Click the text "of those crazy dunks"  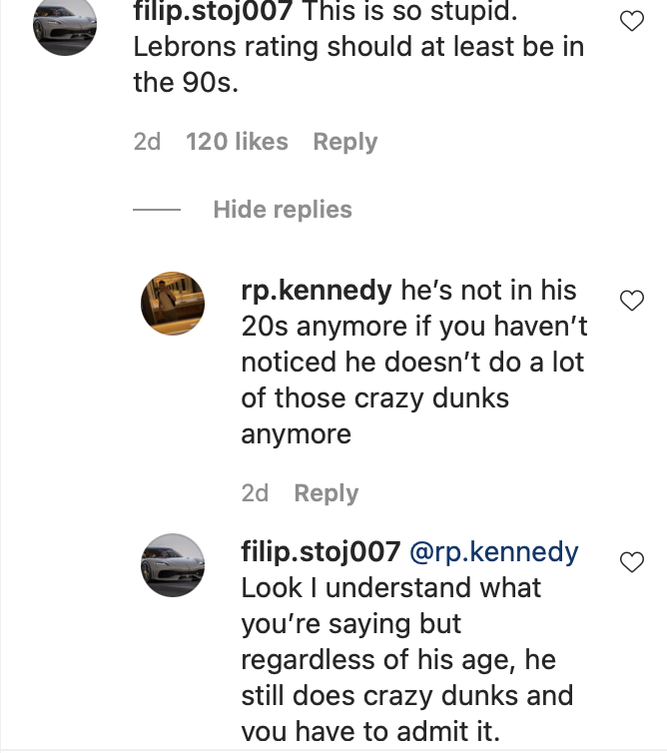click(375, 397)
